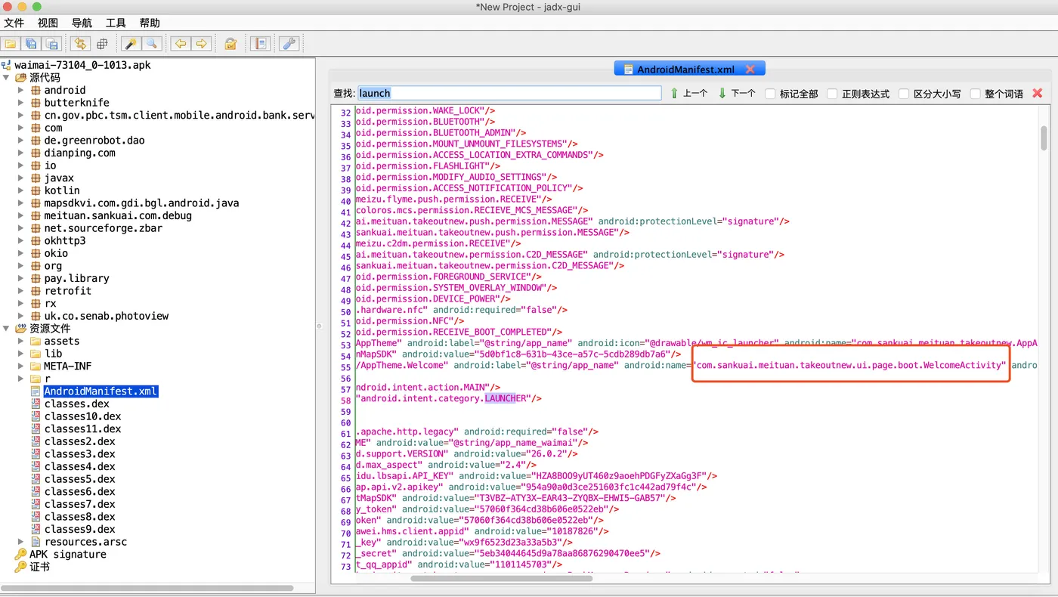Jump to next match with down arrow
The image size is (1058, 597).
(x=722, y=93)
